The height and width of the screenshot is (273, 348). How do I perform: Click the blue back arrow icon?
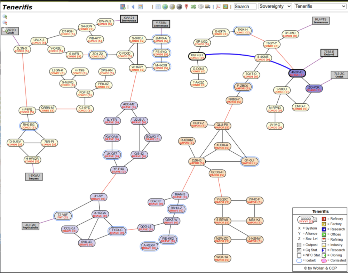tap(133, 7)
